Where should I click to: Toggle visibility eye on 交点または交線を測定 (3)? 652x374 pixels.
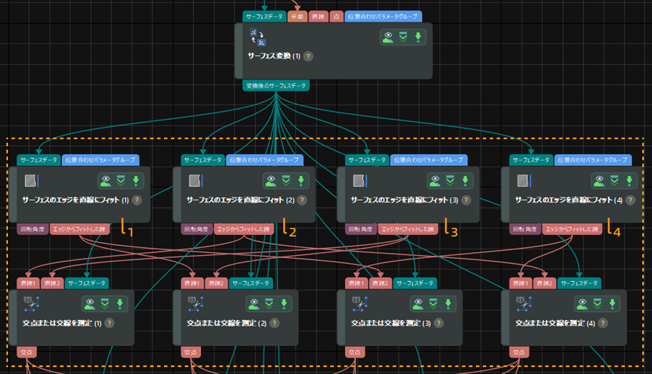(x=418, y=304)
